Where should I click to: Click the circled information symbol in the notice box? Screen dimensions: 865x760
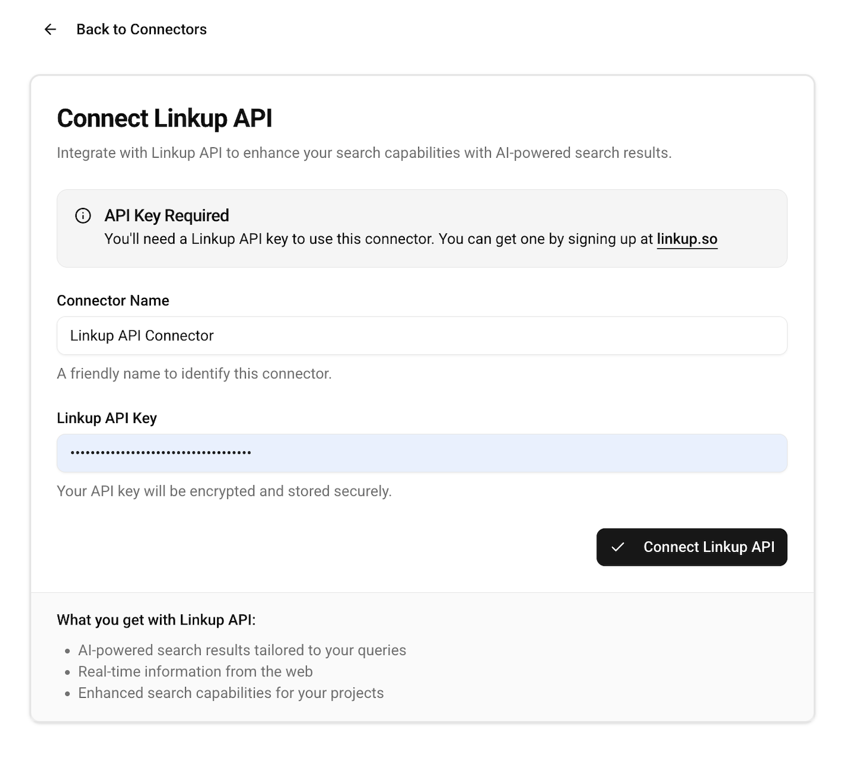point(83,216)
